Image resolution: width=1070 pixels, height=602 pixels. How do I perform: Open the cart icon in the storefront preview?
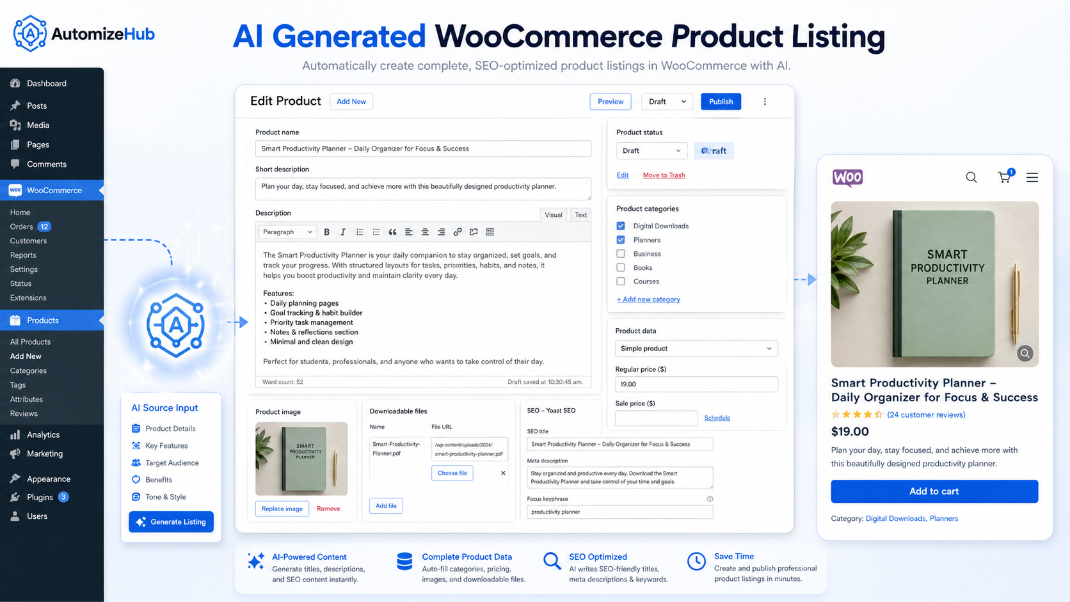click(x=1006, y=177)
